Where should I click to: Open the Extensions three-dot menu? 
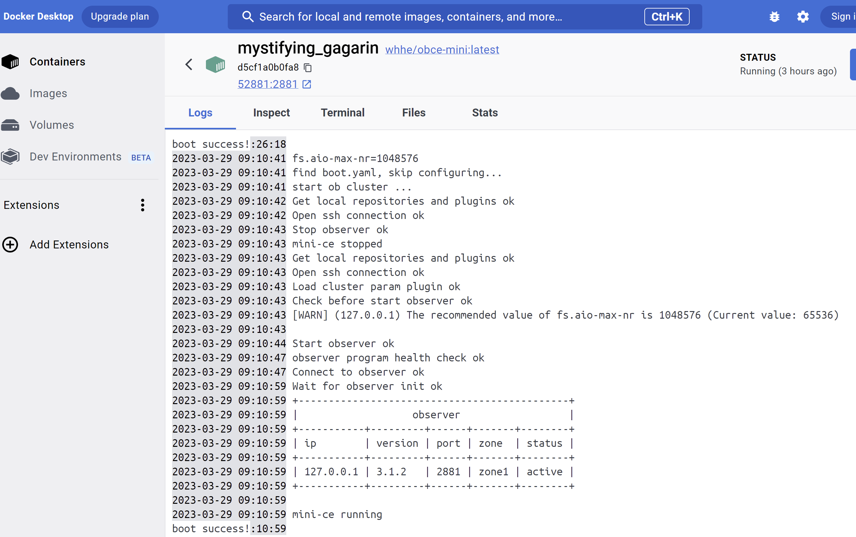coord(142,205)
